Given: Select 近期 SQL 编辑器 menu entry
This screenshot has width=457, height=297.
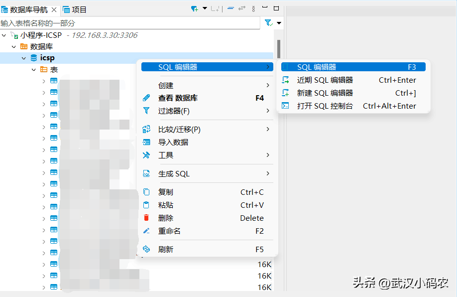Looking at the screenshot, I should pyautogui.click(x=325, y=80).
